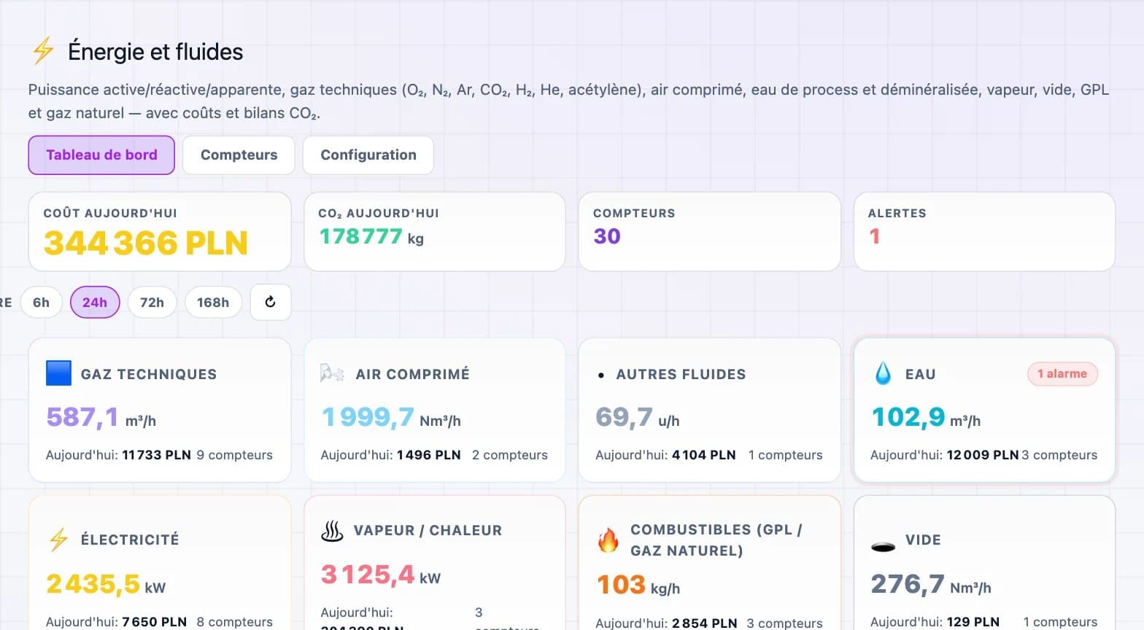
Task: Click the 276,7 Nm³/h value
Action: [x=931, y=584]
